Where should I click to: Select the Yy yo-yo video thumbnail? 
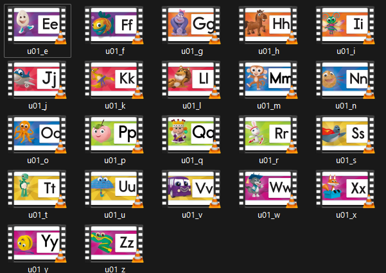(37, 243)
